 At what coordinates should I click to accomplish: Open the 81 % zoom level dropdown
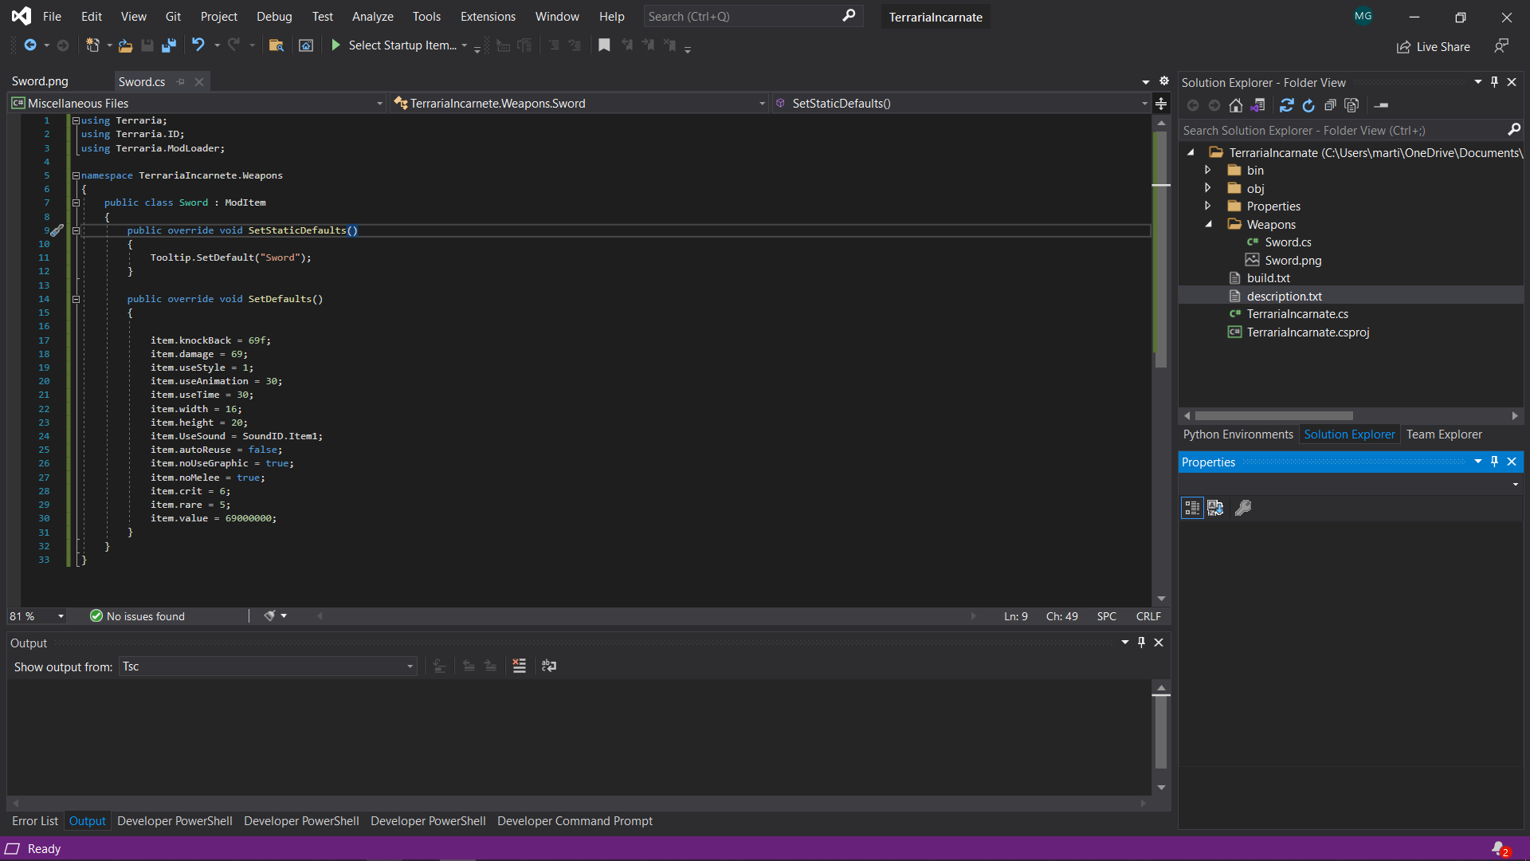click(x=61, y=616)
